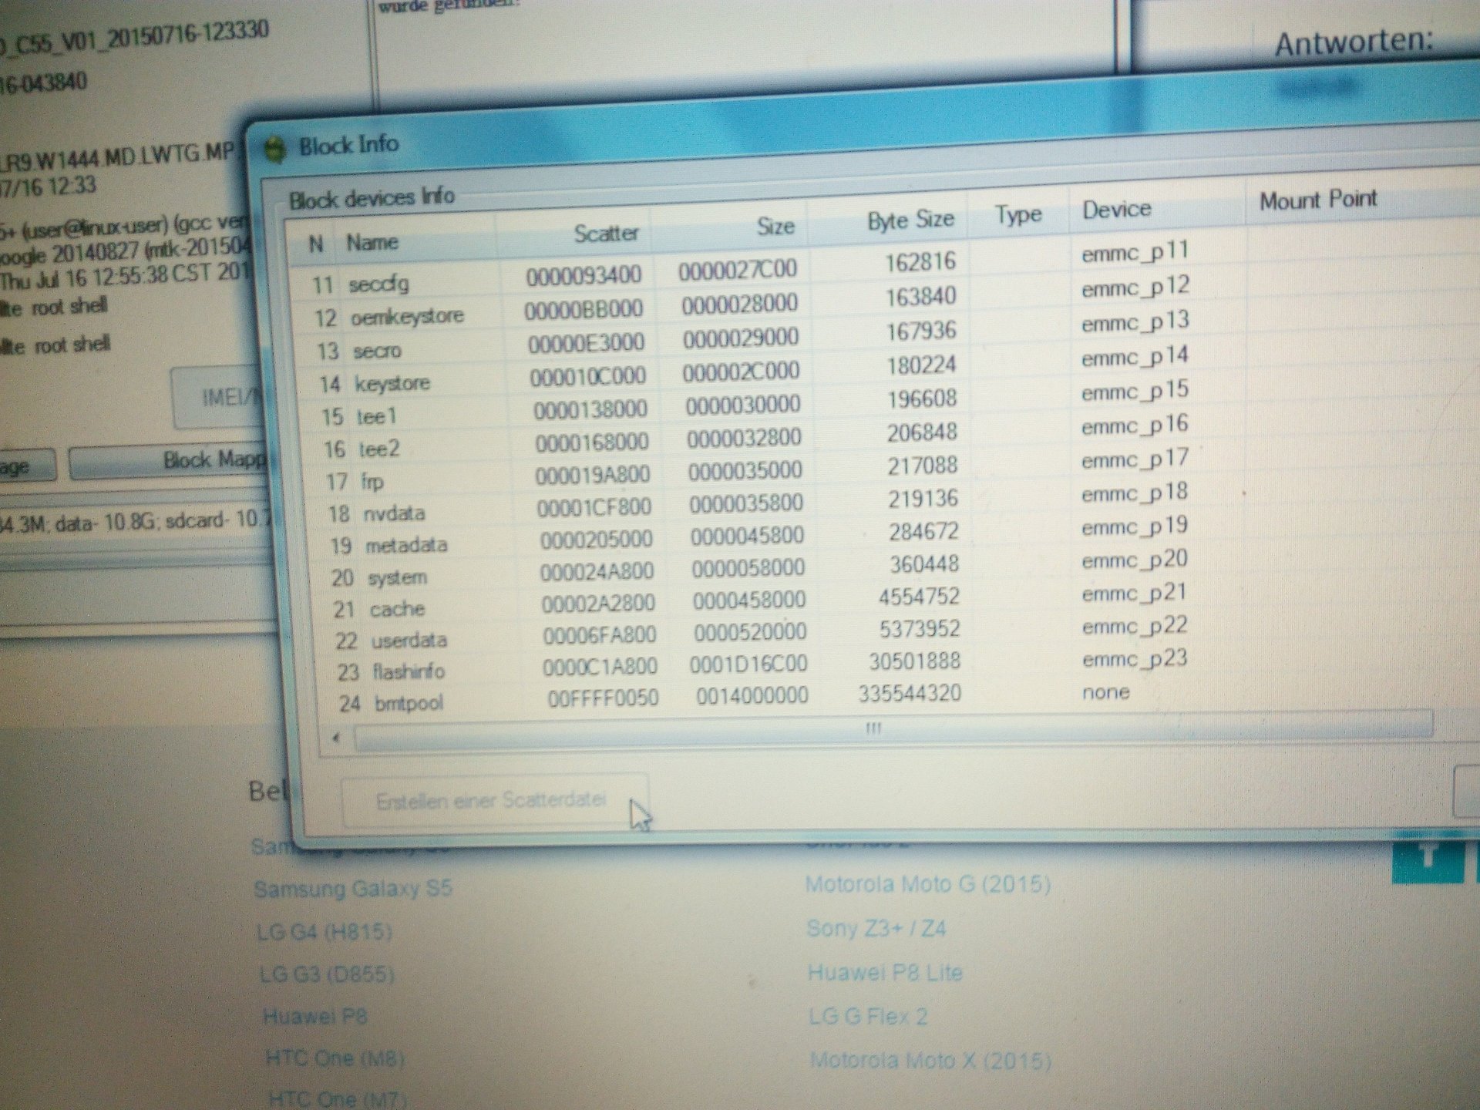1480x1110 pixels.
Task: Click the Device column header
Action: pyautogui.click(x=1116, y=209)
